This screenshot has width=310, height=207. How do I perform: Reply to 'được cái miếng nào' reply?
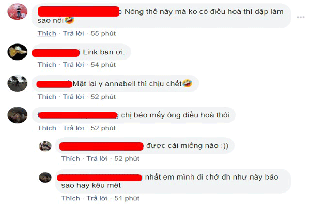[x=97, y=159]
